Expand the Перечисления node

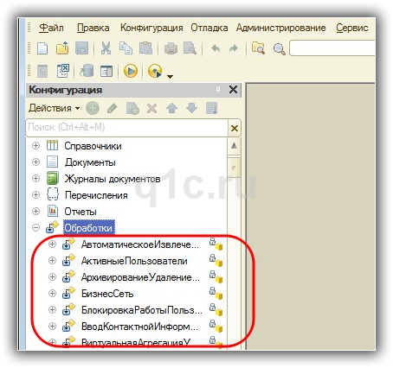(35, 195)
